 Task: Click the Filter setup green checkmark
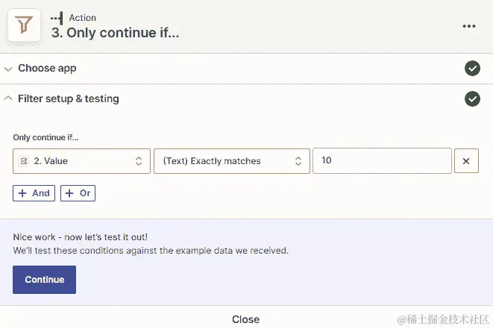coord(472,98)
